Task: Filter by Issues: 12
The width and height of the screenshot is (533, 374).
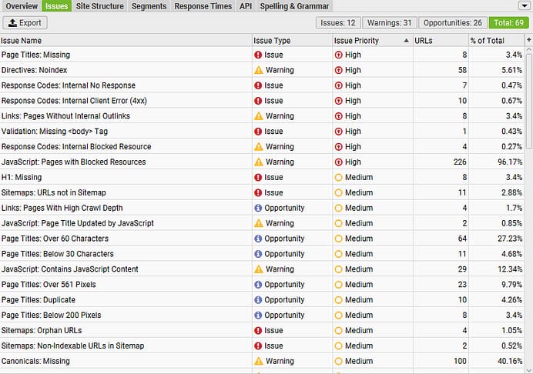Action: [x=338, y=23]
